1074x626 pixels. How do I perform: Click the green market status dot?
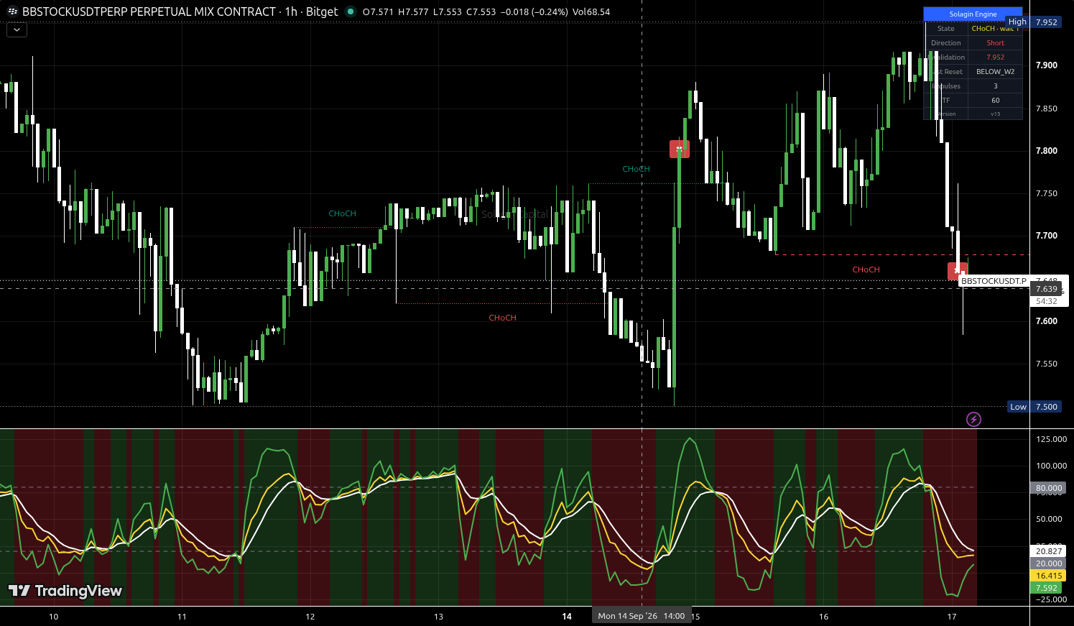pos(351,11)
